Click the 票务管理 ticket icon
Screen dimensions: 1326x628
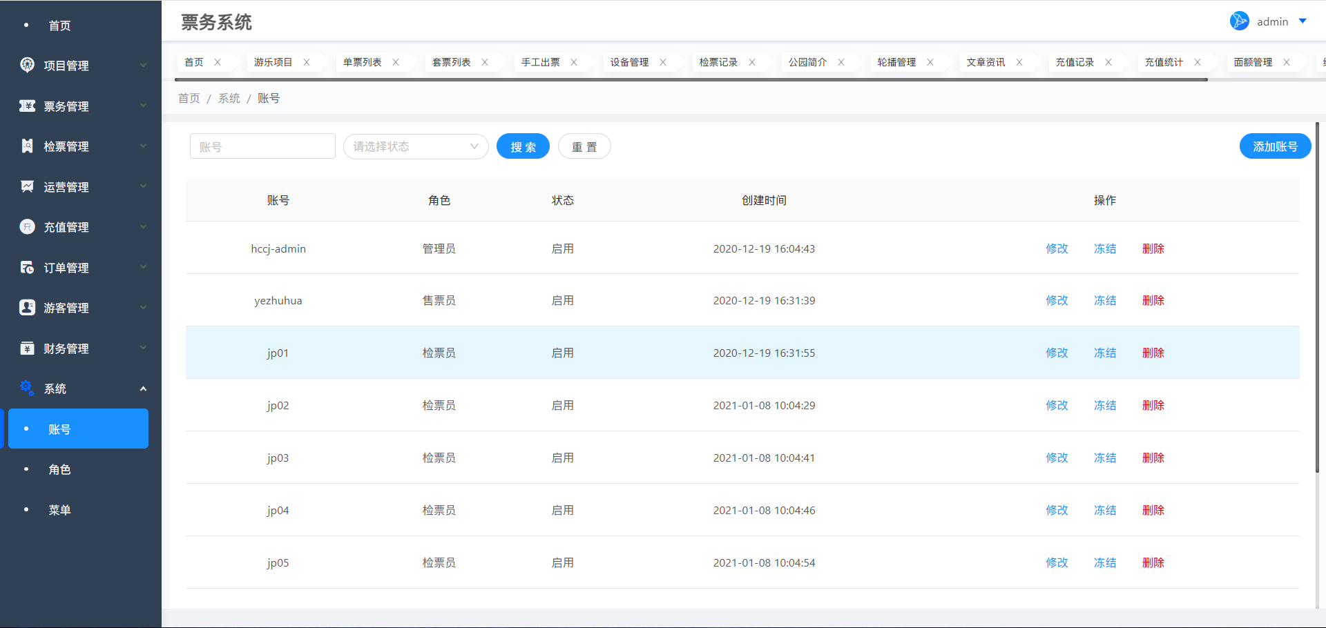[x=27, y=106]
